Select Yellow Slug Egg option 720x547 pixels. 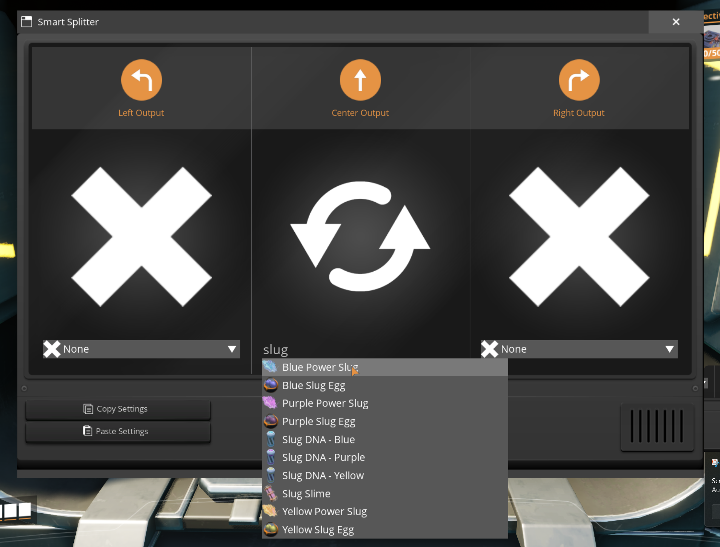click(318, 530)
